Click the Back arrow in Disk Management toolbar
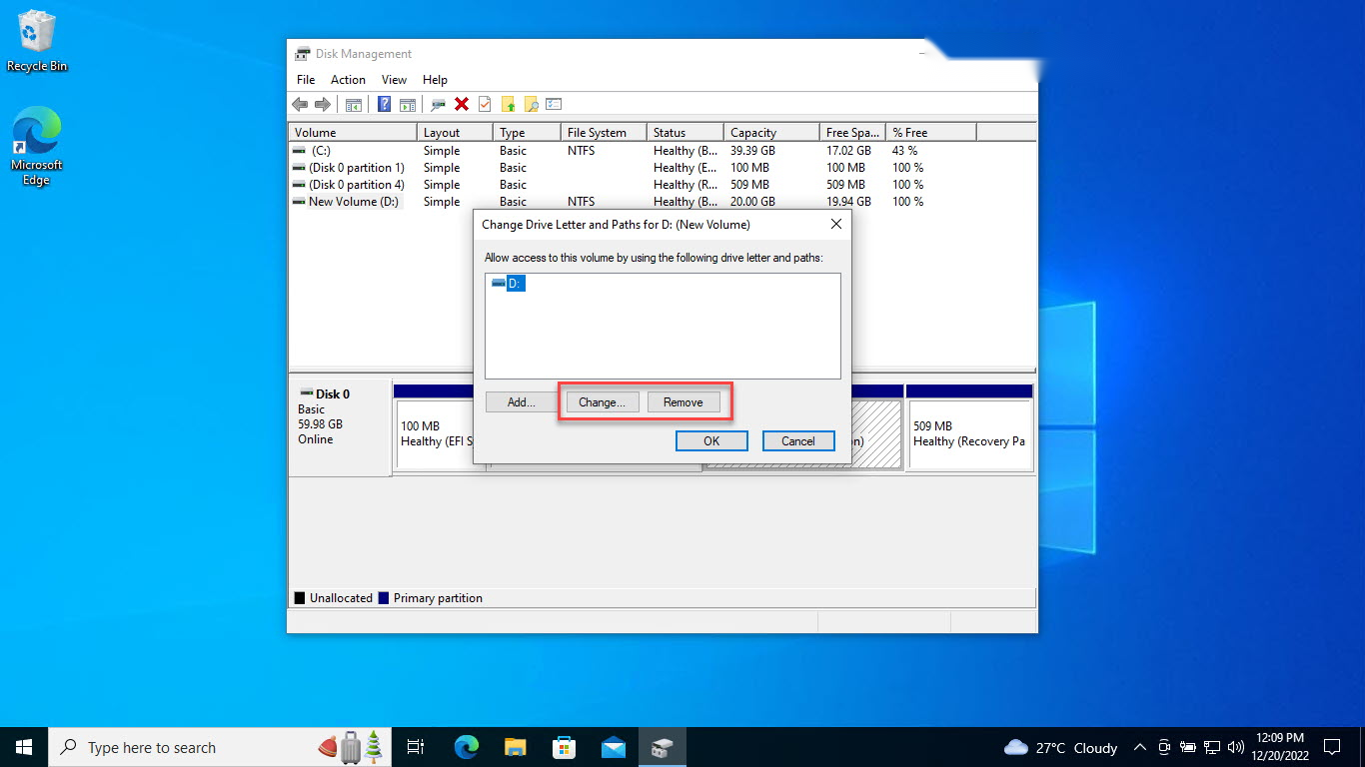Screen dimensions: 1365x767 click(x=300, y=104)
